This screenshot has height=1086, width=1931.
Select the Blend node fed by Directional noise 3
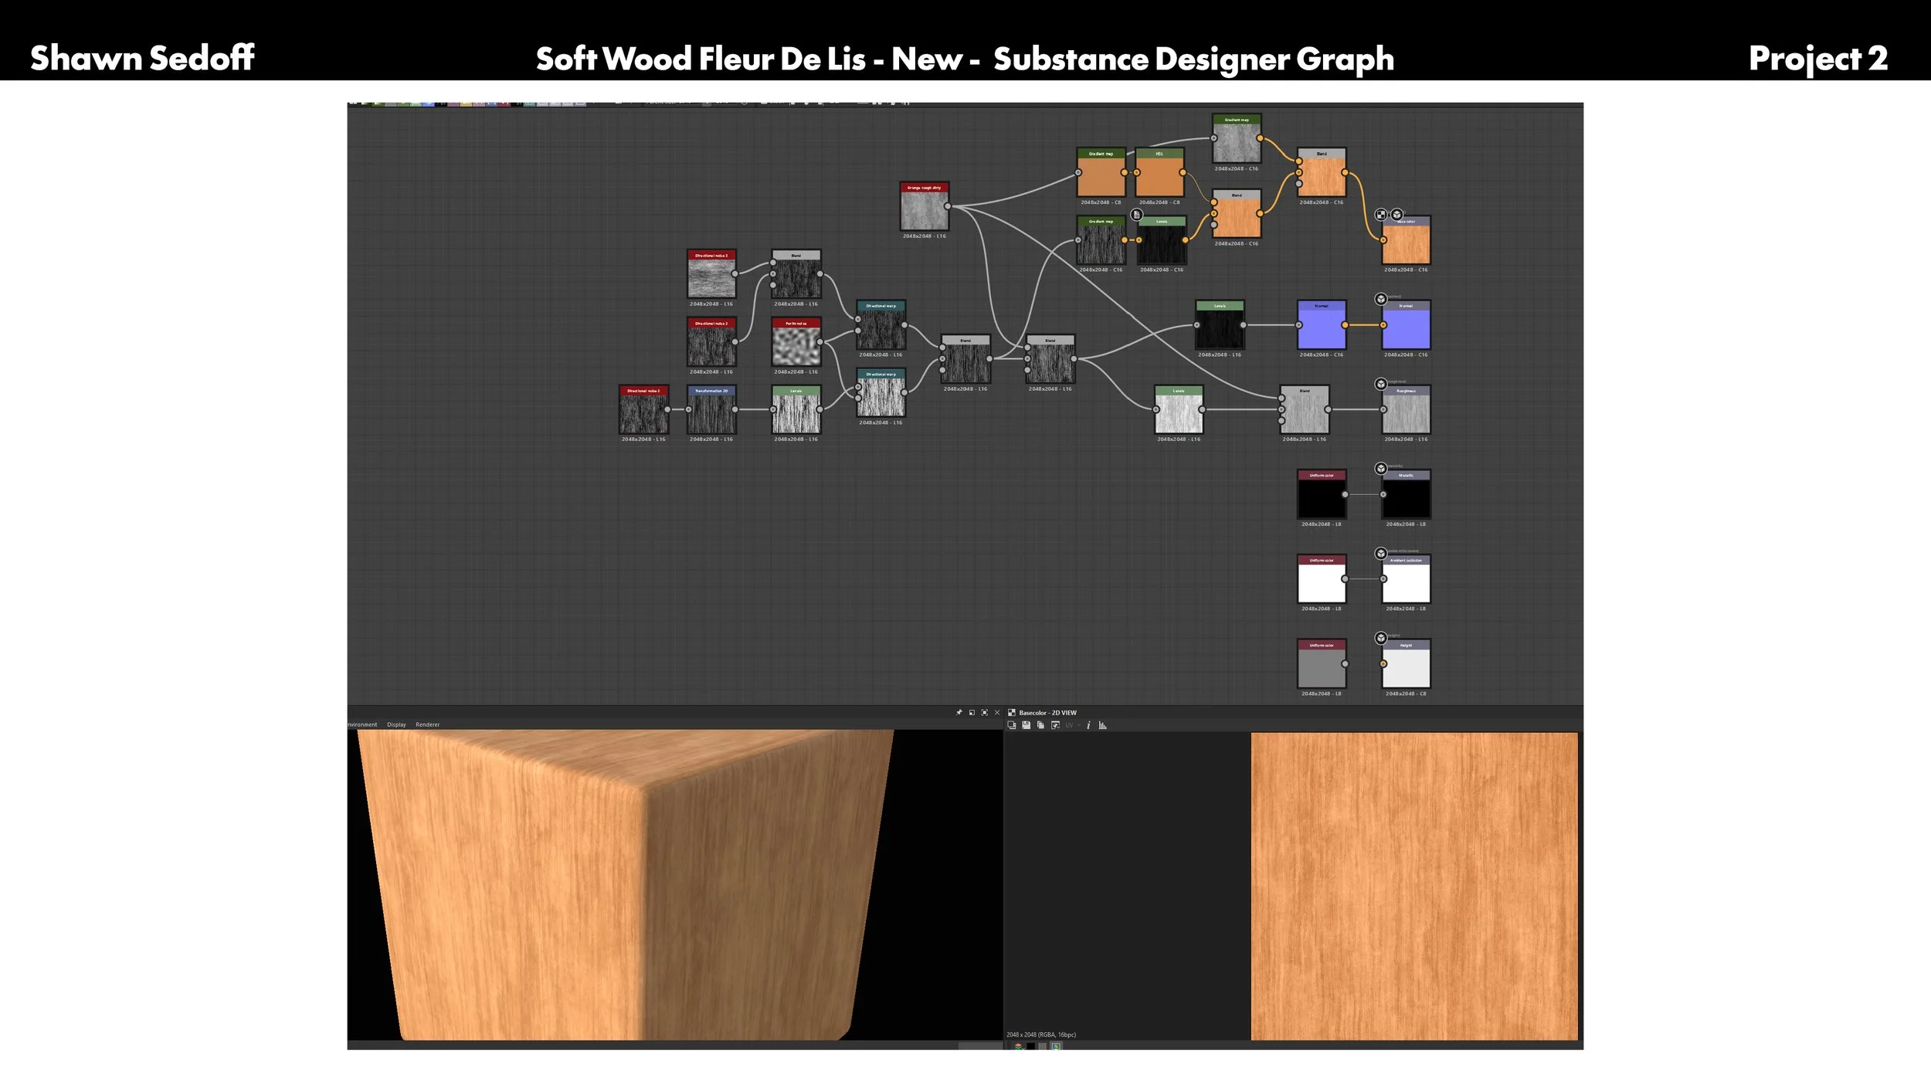pos(796,273)
